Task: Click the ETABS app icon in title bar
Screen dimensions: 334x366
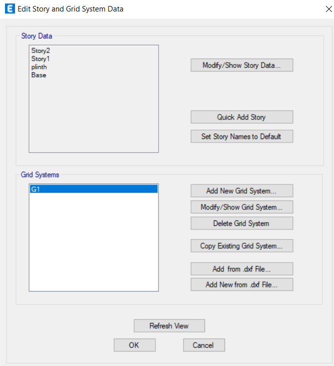Action: (x=10, y=8)
